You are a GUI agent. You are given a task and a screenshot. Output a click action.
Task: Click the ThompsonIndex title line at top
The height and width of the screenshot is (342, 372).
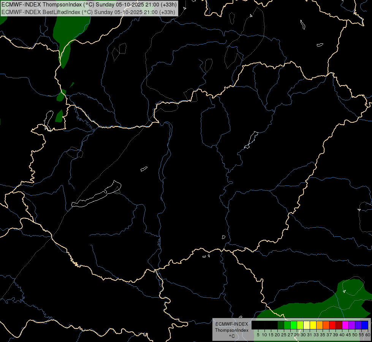pyautogui.click(x=89, y=5)
